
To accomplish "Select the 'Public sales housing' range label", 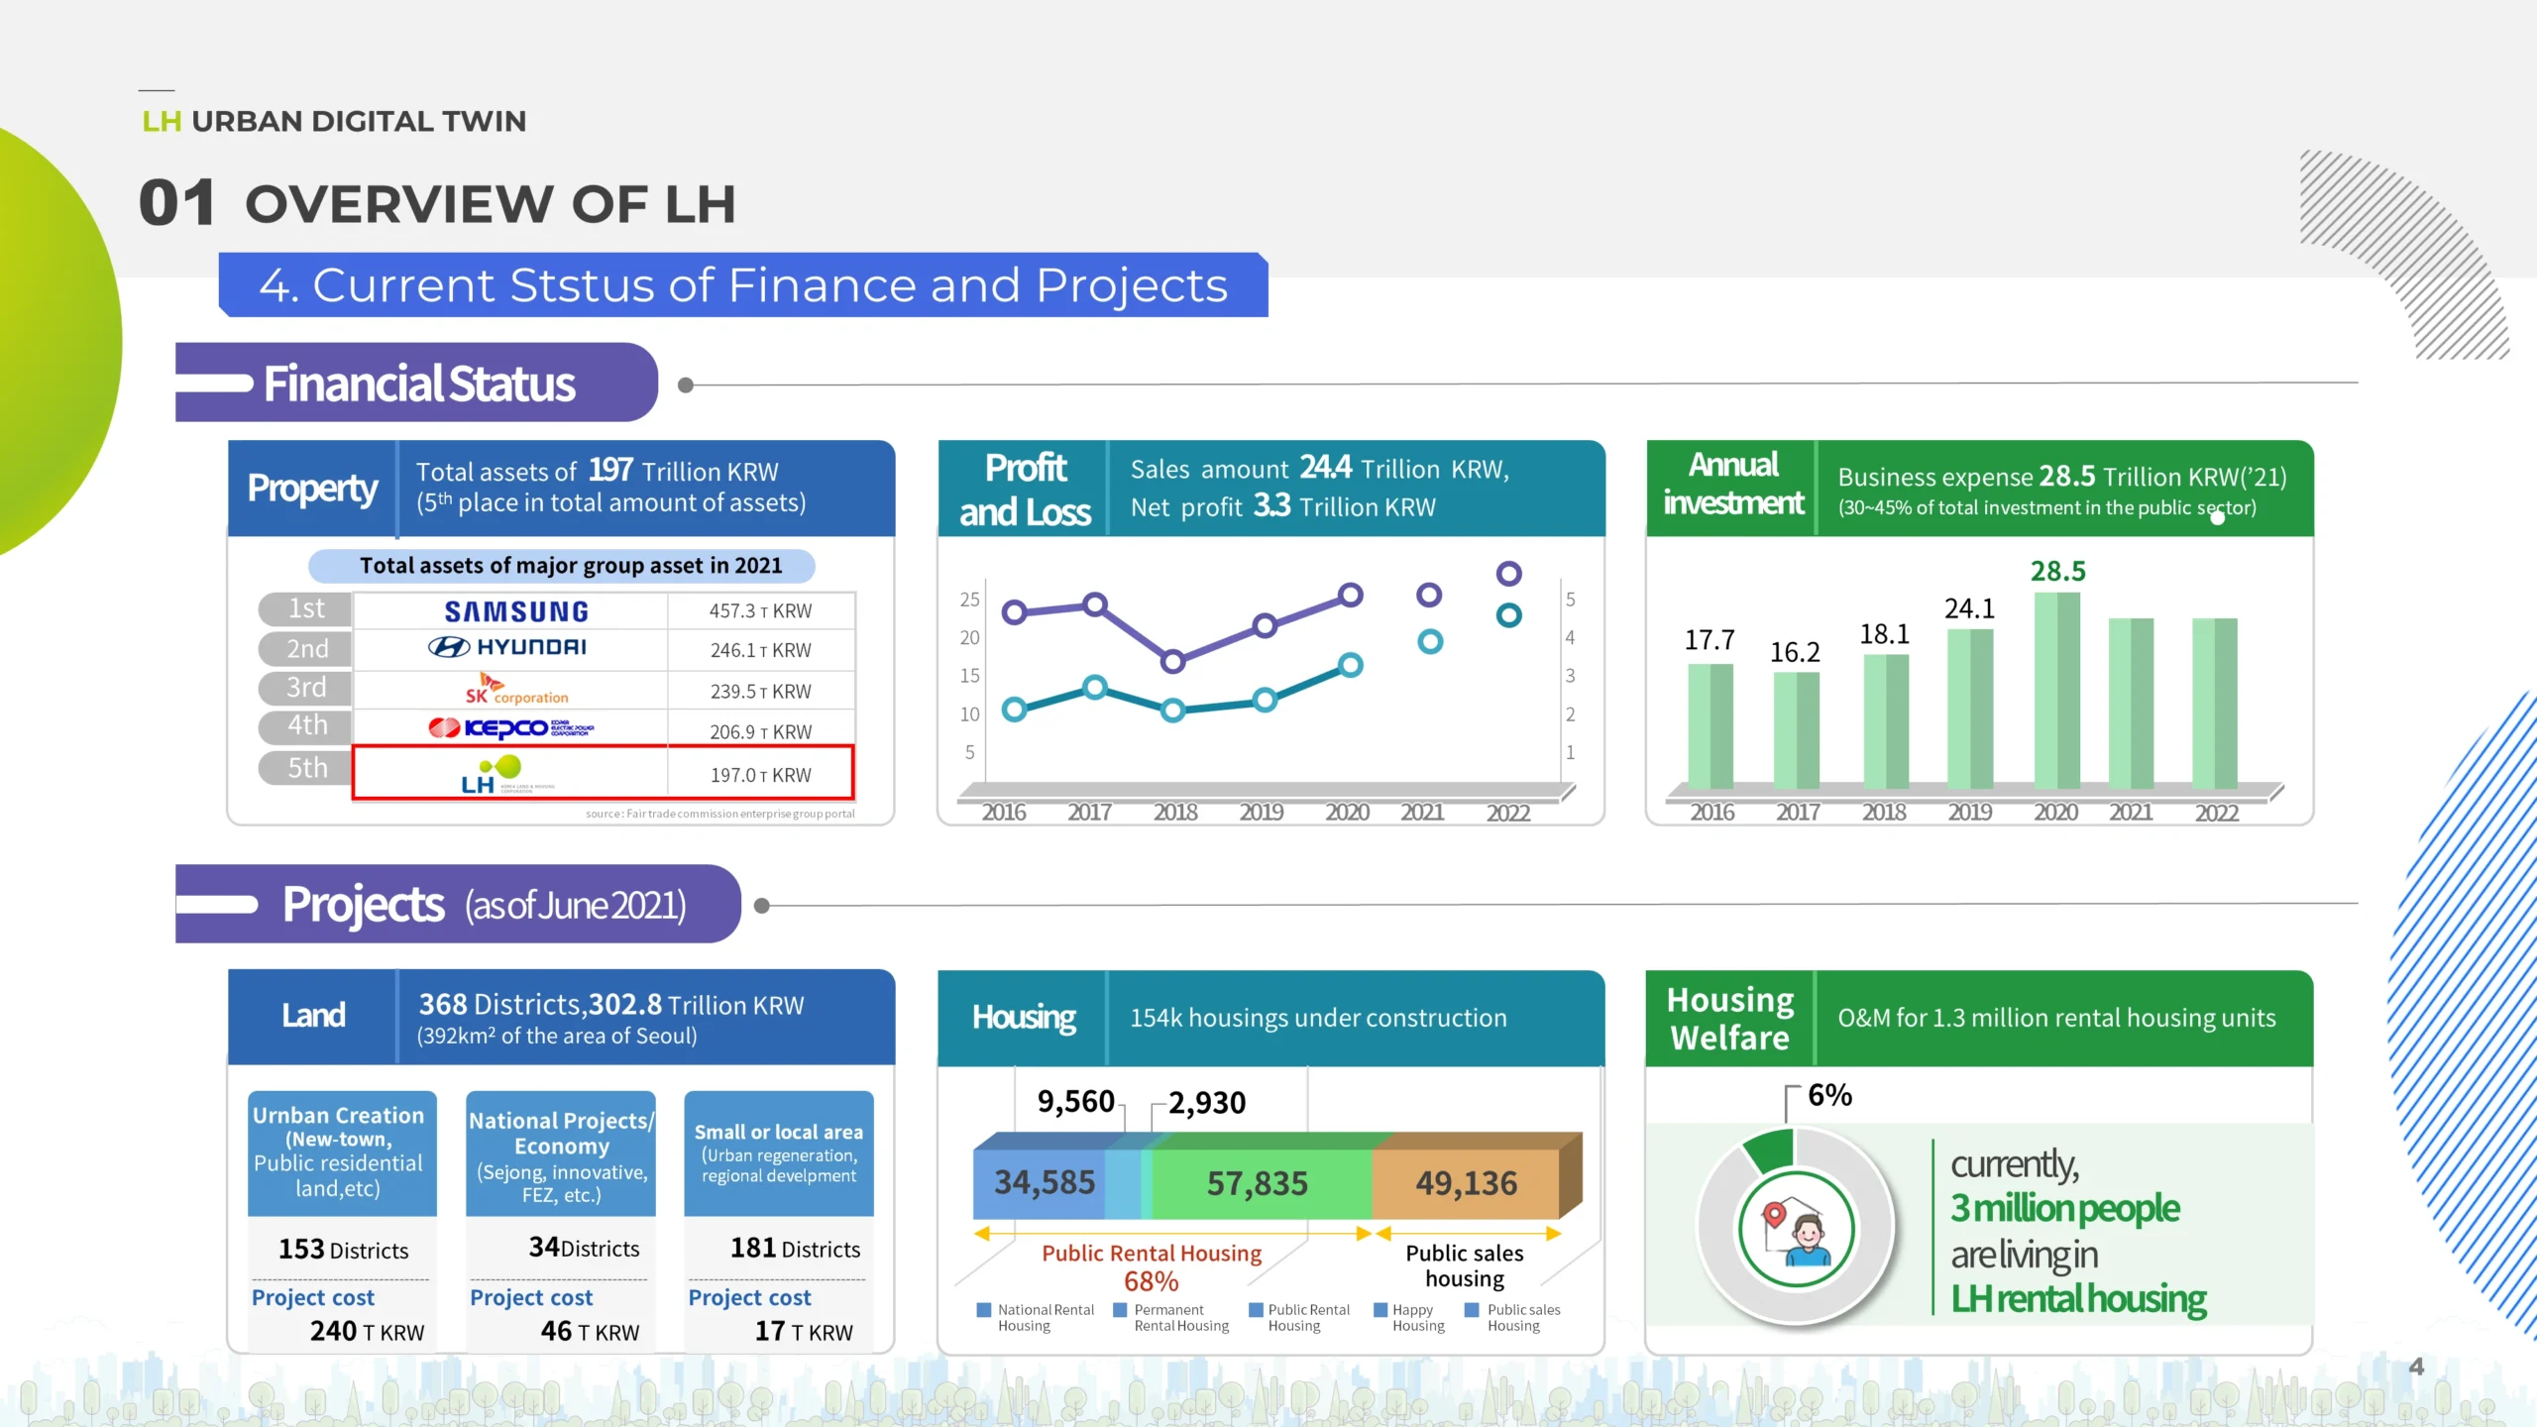I will (x=1465, y=1266).
